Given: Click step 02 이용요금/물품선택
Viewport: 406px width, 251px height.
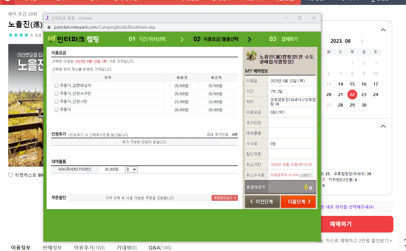Looking at the screenshot, I should click(x=216, y=39).
